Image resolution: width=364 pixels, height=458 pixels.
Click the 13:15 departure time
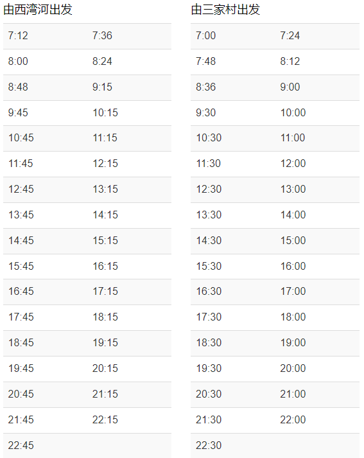coord(105,189)
